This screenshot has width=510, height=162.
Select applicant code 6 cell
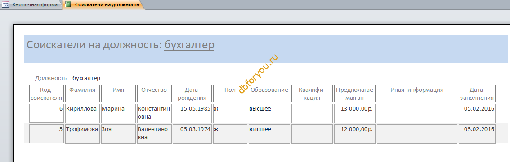point(46,113)
